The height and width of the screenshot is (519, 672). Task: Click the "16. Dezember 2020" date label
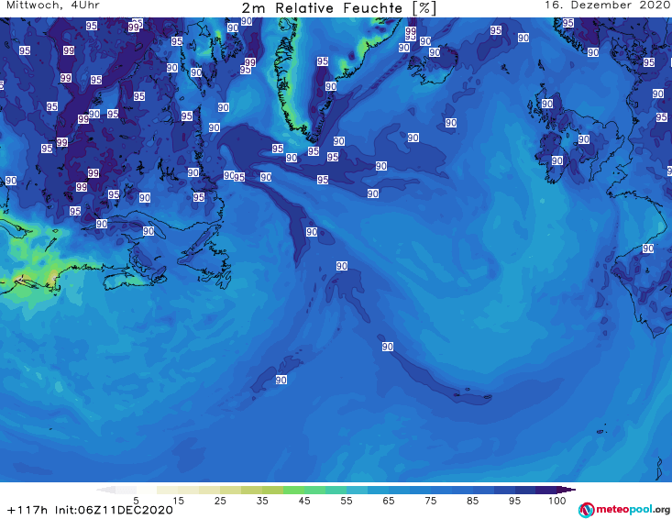point(608,6)
